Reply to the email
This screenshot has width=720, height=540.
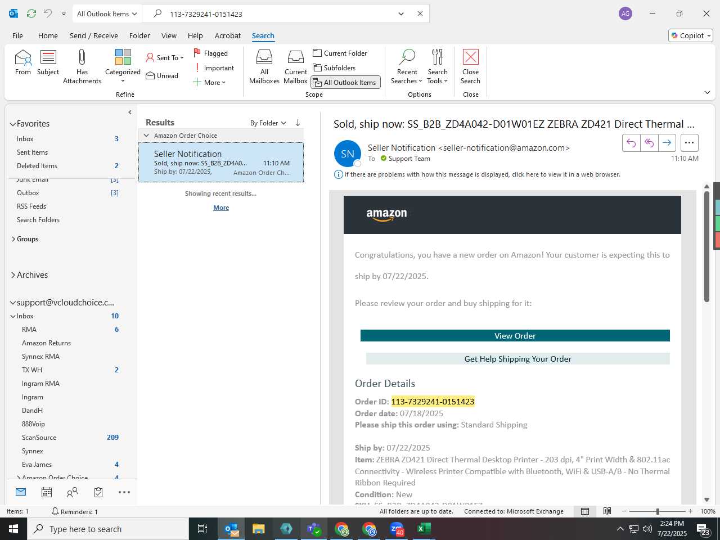pyautogui.click(x=631, y=143)
